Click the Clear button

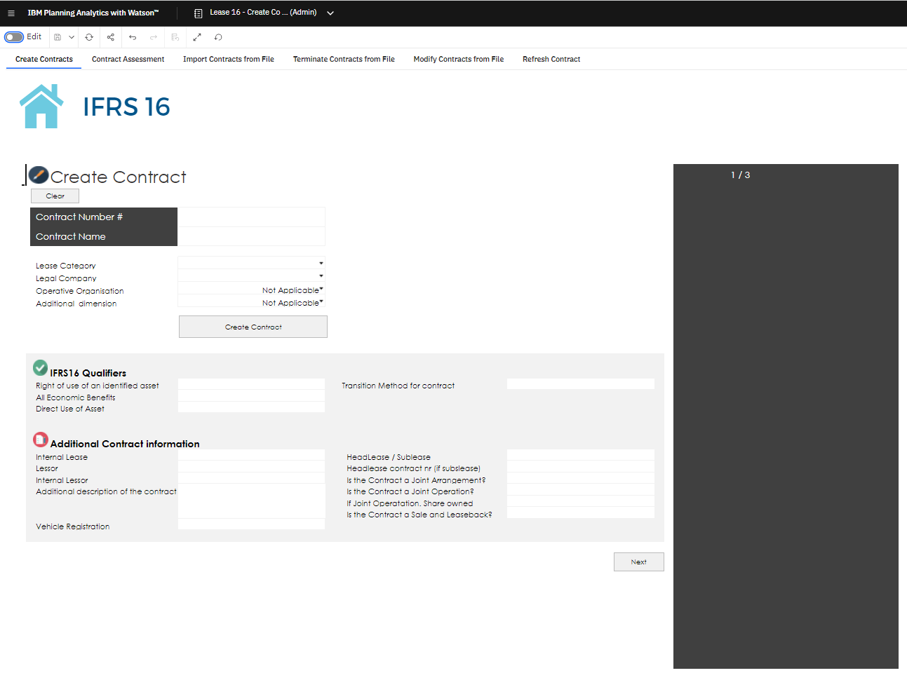tap(55, 196)
